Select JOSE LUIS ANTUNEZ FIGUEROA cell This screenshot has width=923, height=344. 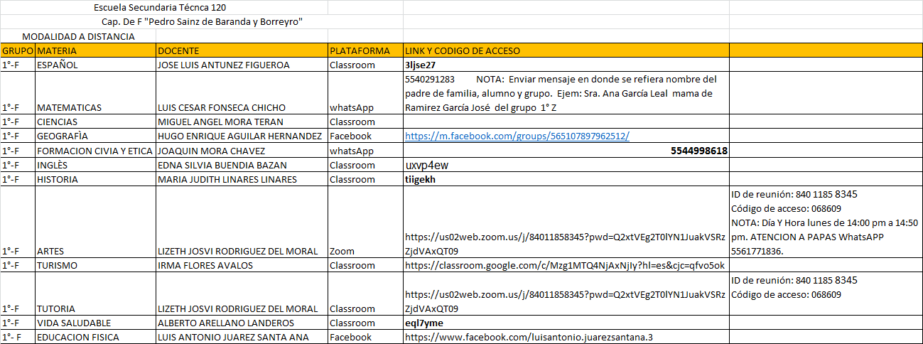242,65
